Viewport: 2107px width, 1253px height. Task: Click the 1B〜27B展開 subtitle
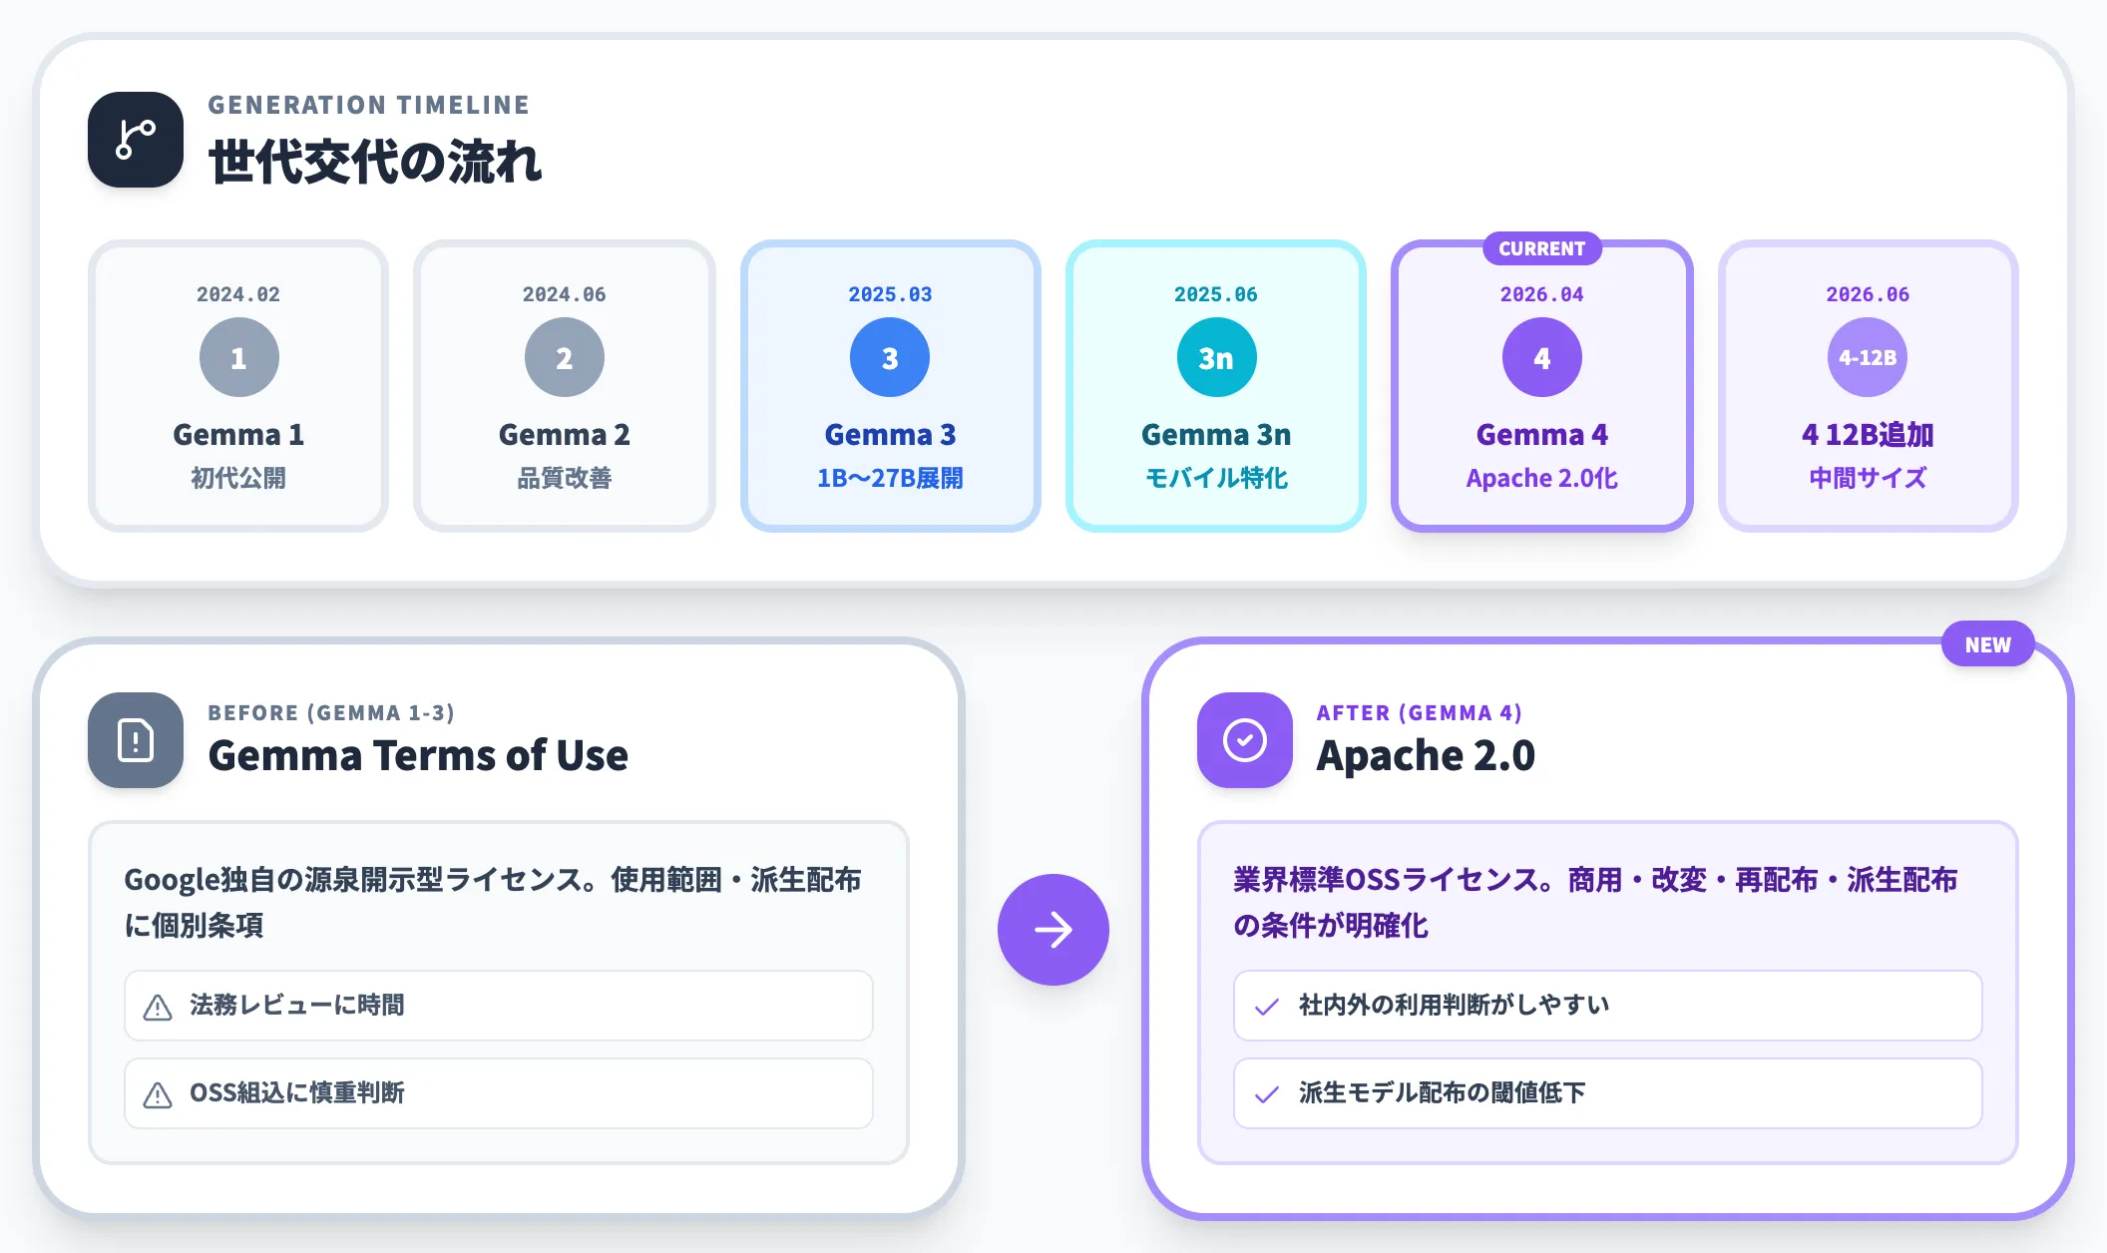pyautogui.click(x=890, y=479)
